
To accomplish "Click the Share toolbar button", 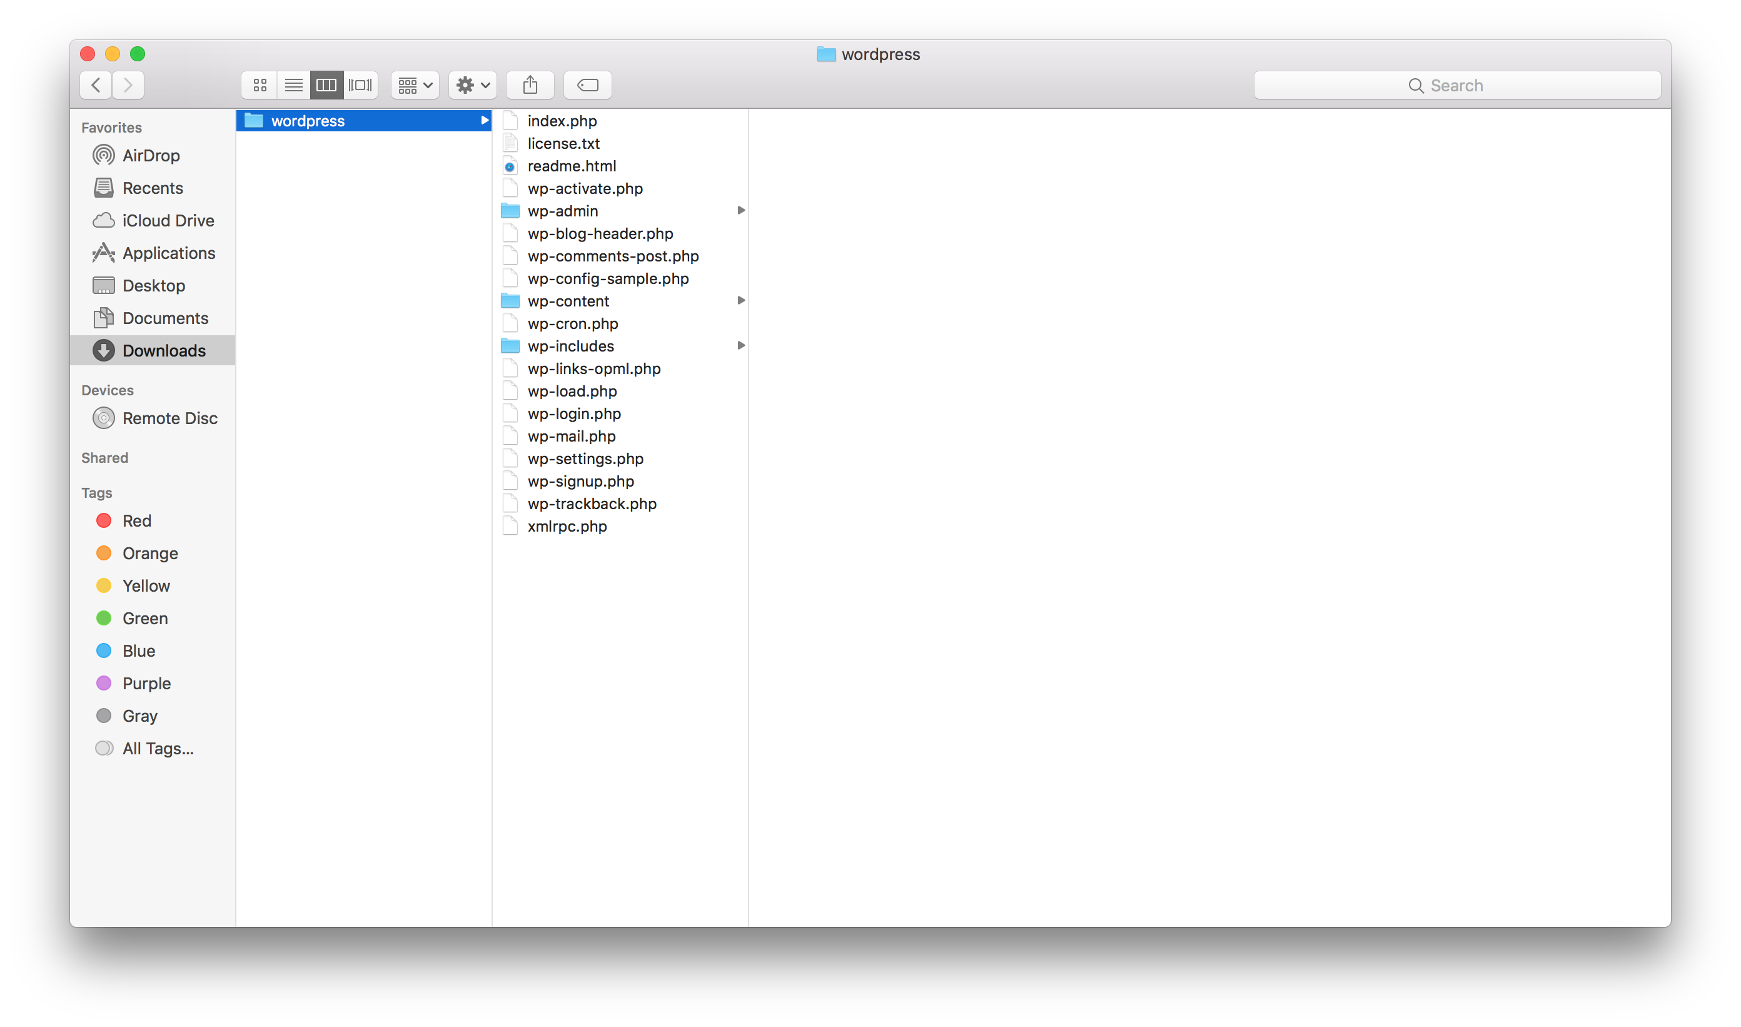I will click(530, 85).
